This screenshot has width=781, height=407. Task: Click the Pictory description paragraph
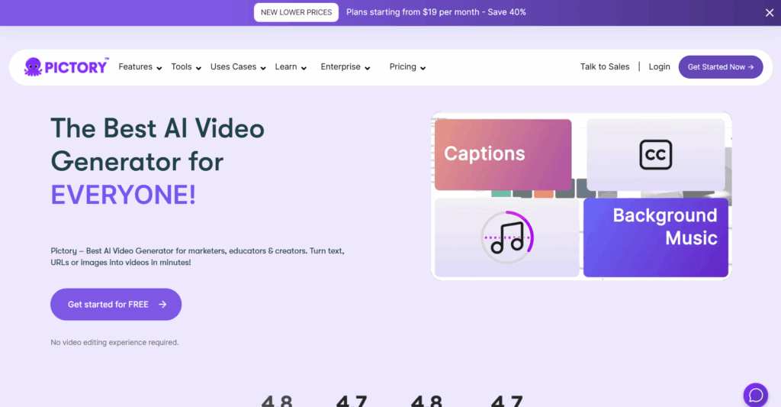point(198,257)
